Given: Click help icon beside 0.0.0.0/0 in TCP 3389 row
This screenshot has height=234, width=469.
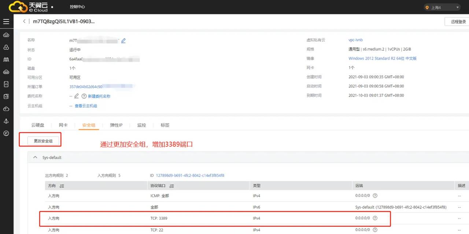Looking at the screenshot, I should click(x=375, y=218).
